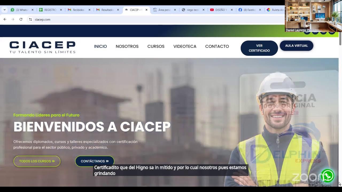Screen dimensions: 342x192
Task: Switch to the Gmail Resultados tab
Action: (105, 10)
